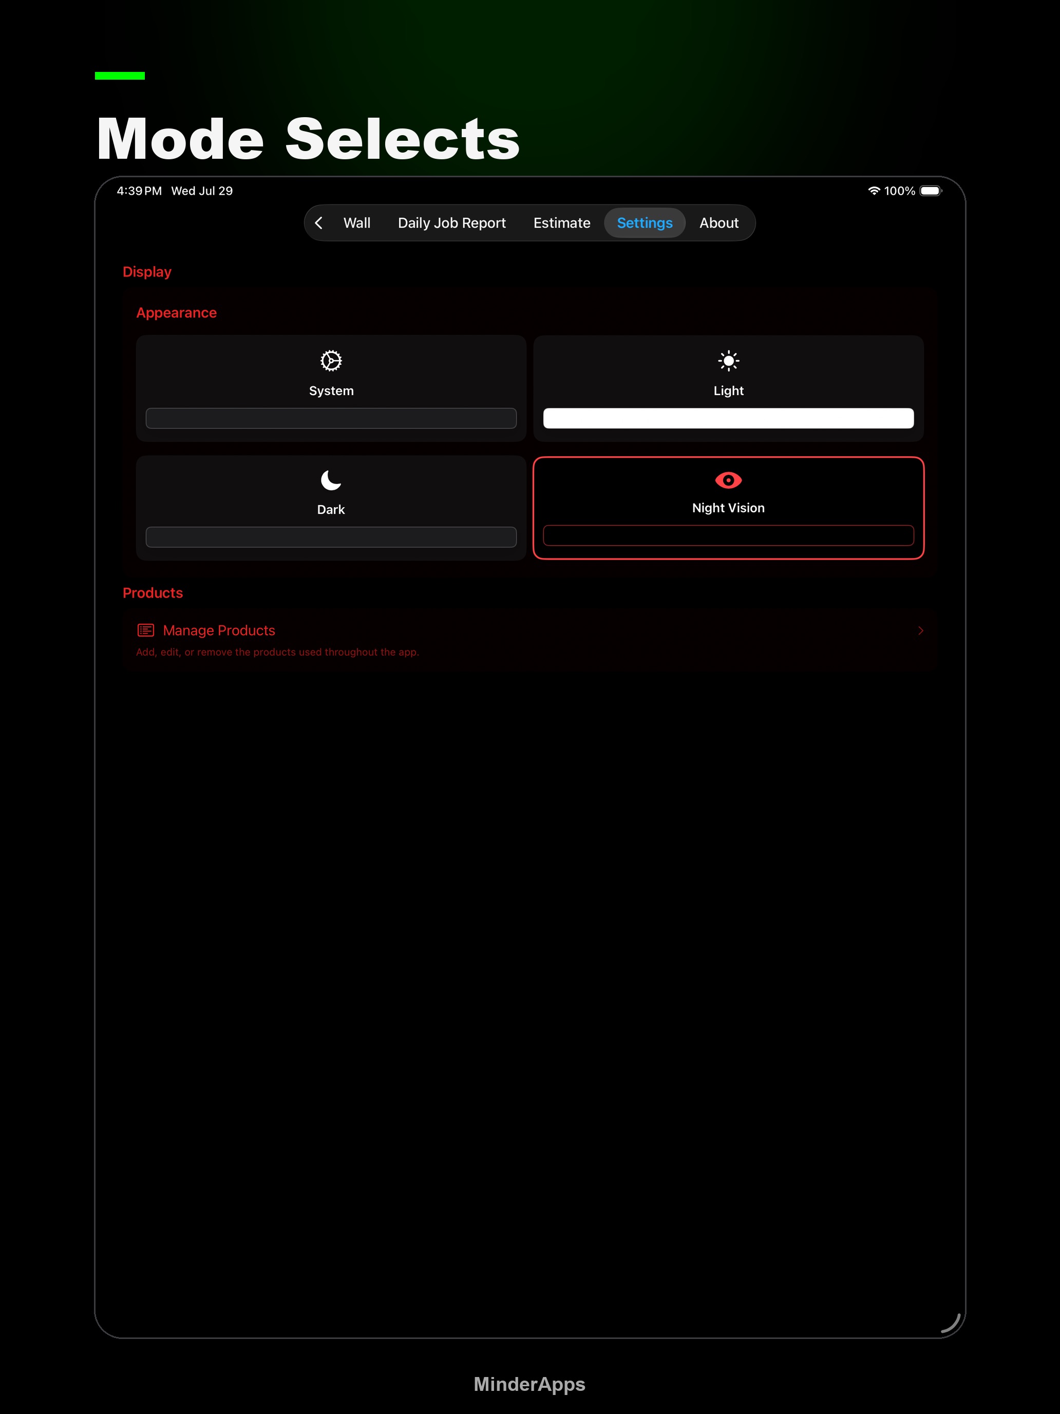Click the Dark moon icon
Image resolution: width=1060 pixels, height=1414 pixels.
pos(331,480)
